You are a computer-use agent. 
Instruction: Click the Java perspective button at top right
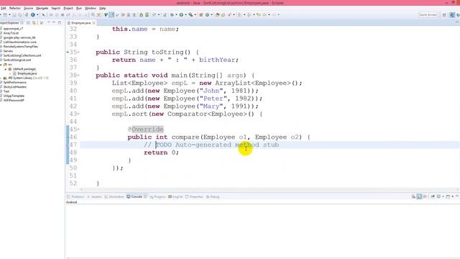point(452,14)
